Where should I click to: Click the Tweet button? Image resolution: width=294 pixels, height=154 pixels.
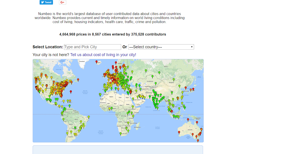(46, 2)
